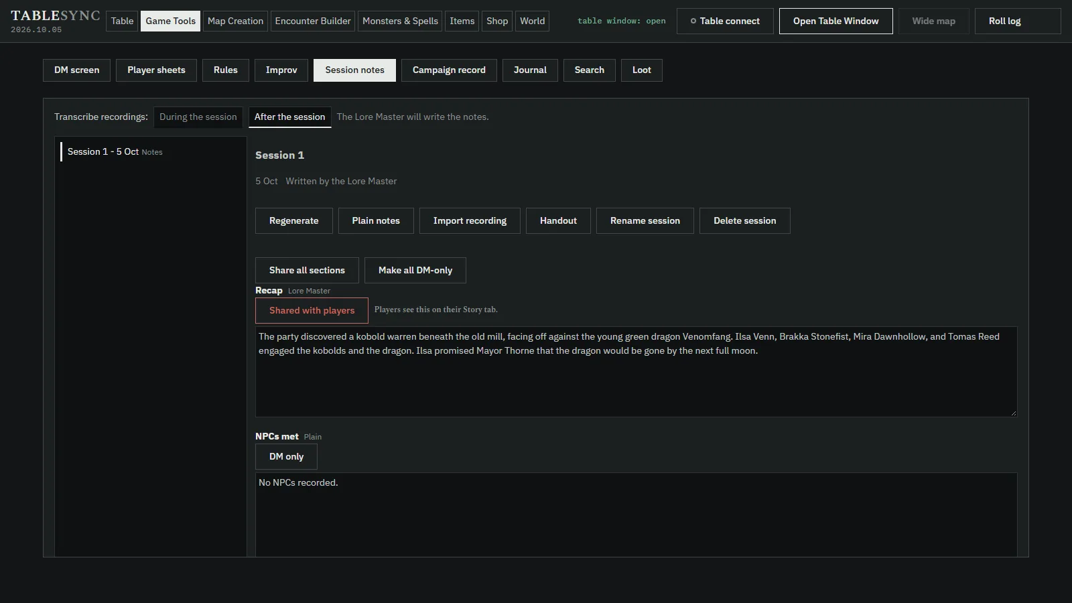Image resolution: width=1072 pixels, height=603 pixels.
Task: Click Share all sections button
Action: click(307, 270)
